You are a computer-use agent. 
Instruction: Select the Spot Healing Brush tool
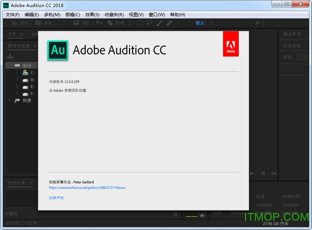click(x=169, y=23)
